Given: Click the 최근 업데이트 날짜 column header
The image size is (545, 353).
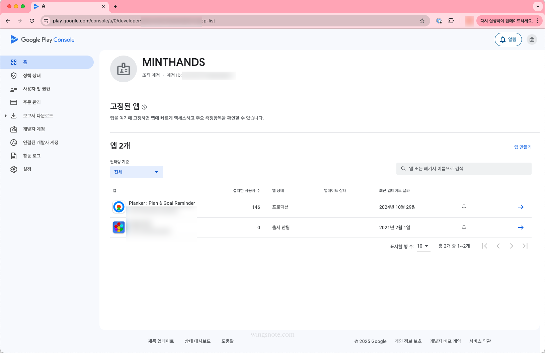Looking at the screenshot, I should (394, 191).
